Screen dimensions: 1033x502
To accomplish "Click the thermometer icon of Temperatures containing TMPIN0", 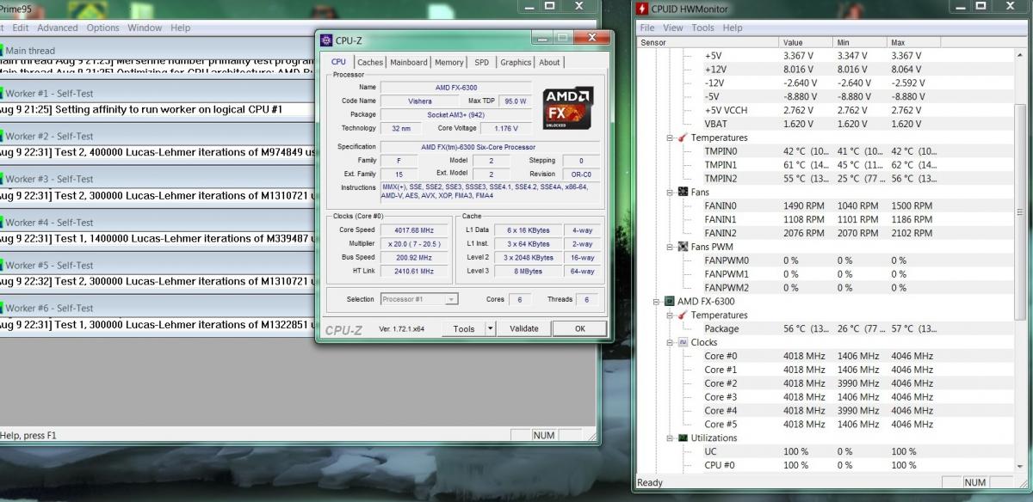I will coord(683,138).
